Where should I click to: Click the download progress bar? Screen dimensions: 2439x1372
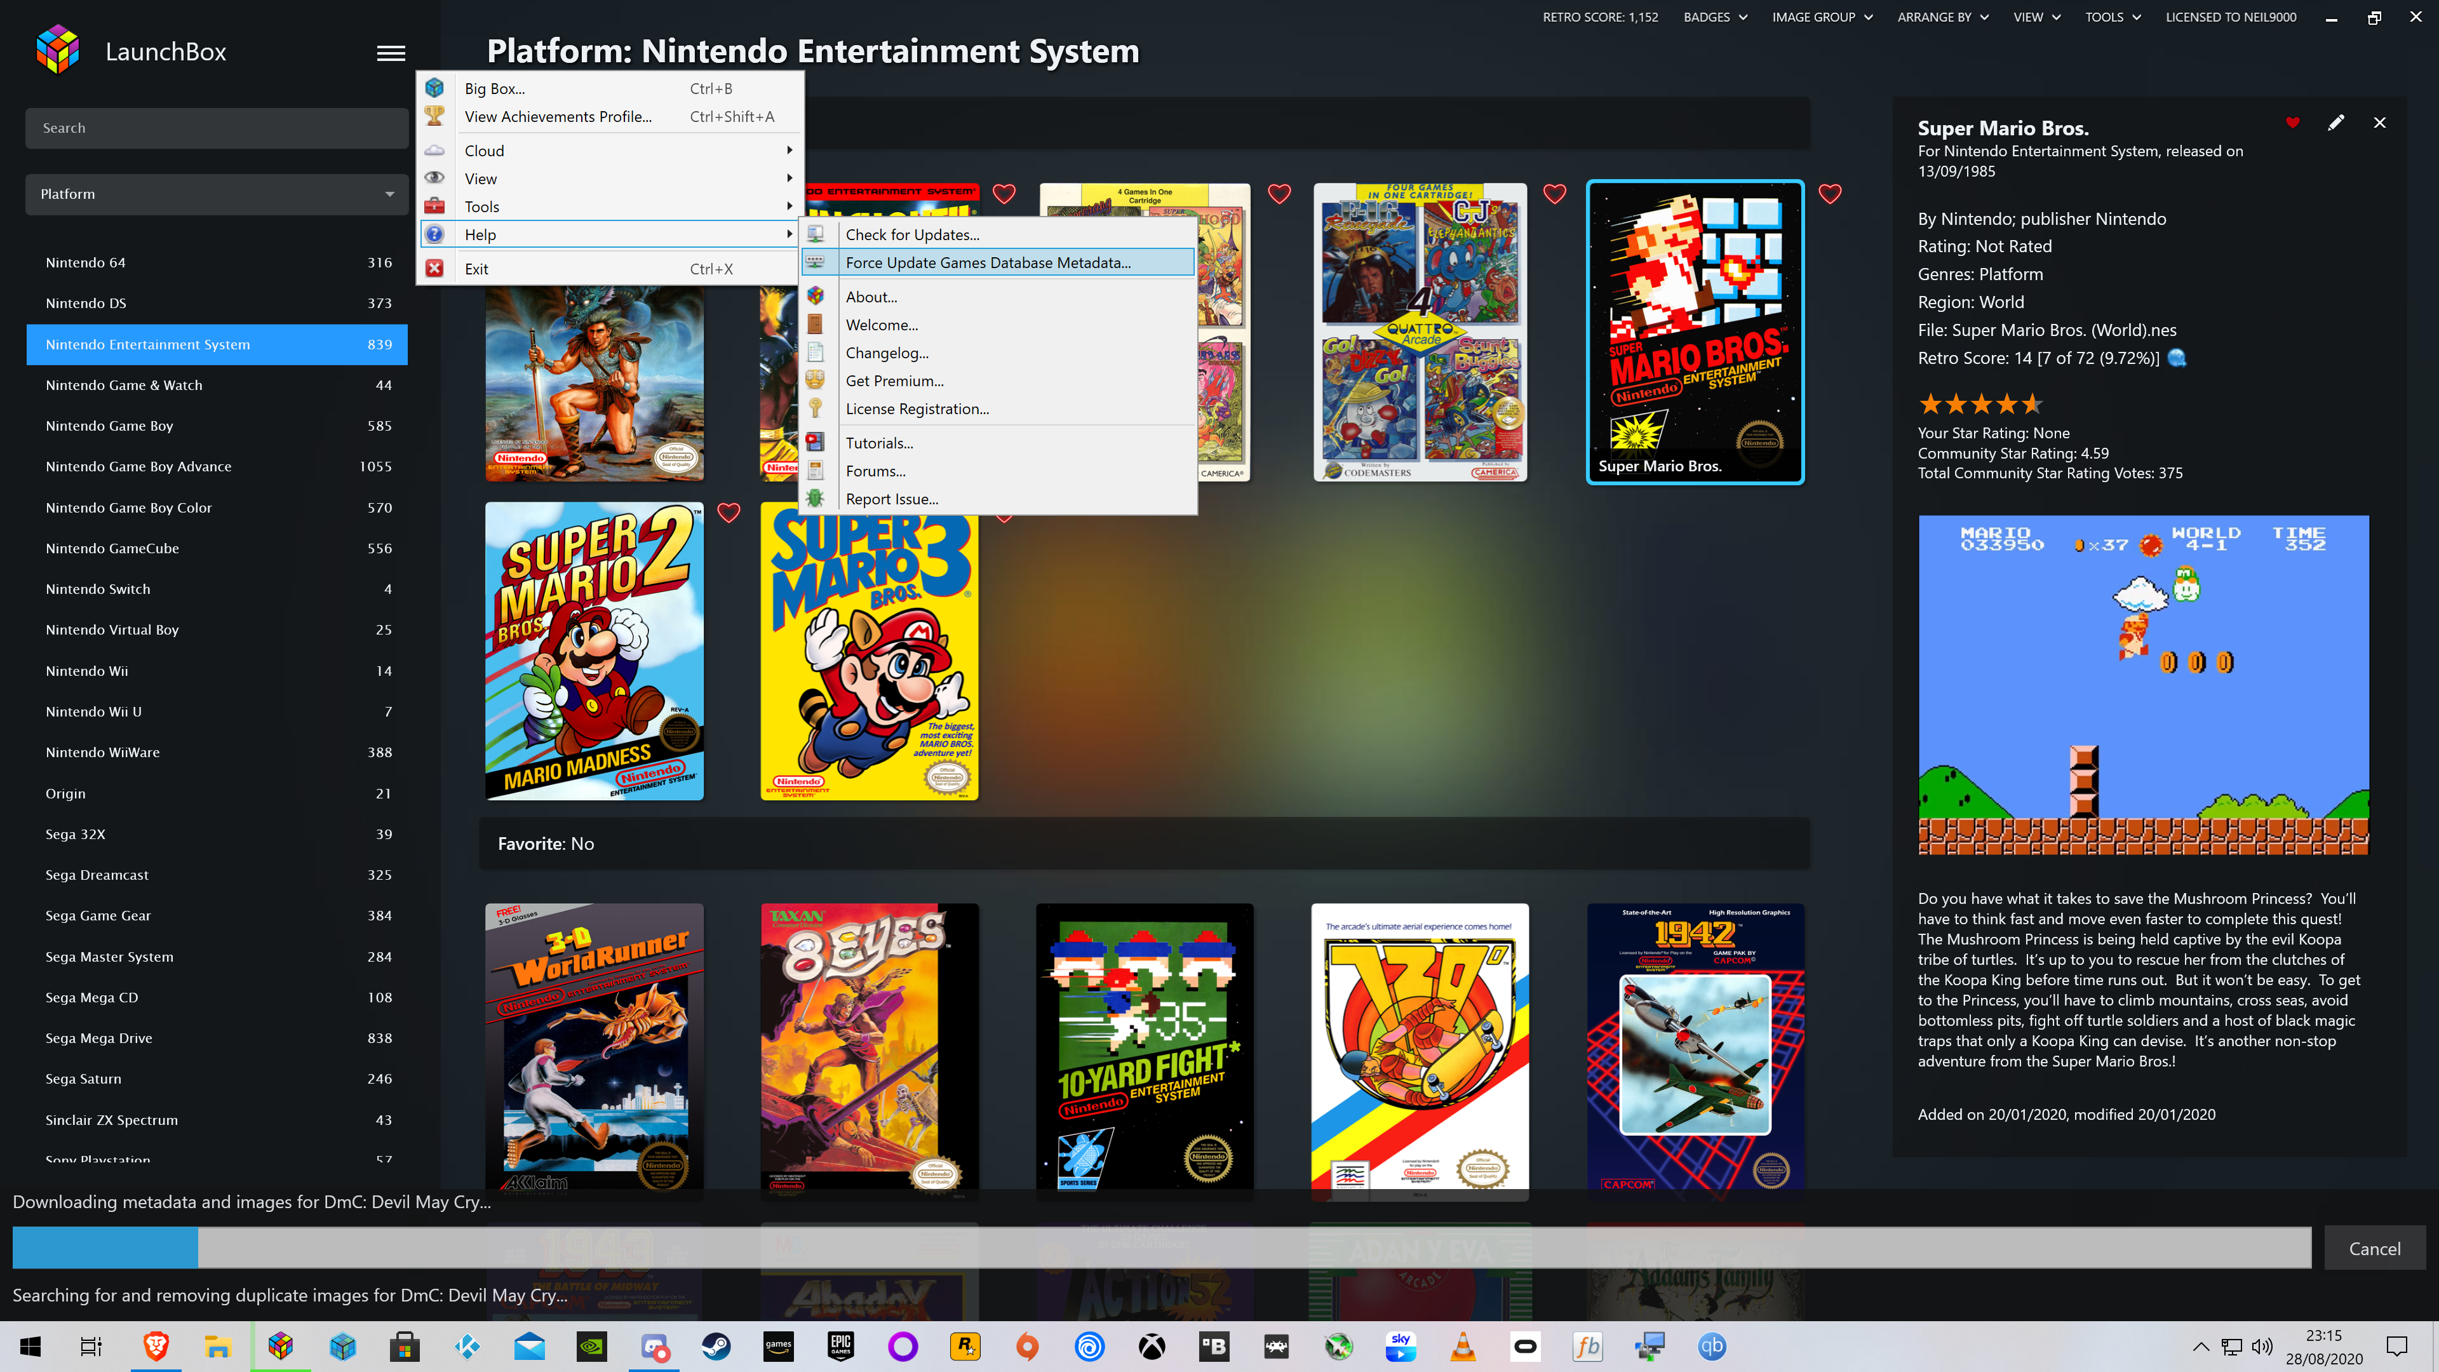(1162, 1247)
